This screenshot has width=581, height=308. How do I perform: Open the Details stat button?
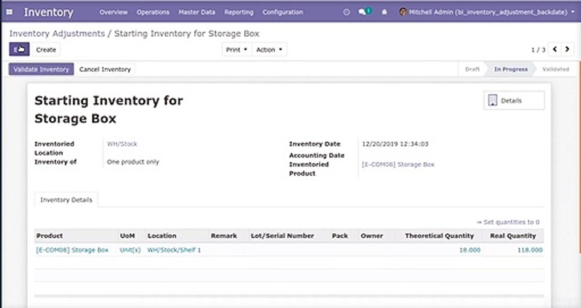[x=514, y=101]
